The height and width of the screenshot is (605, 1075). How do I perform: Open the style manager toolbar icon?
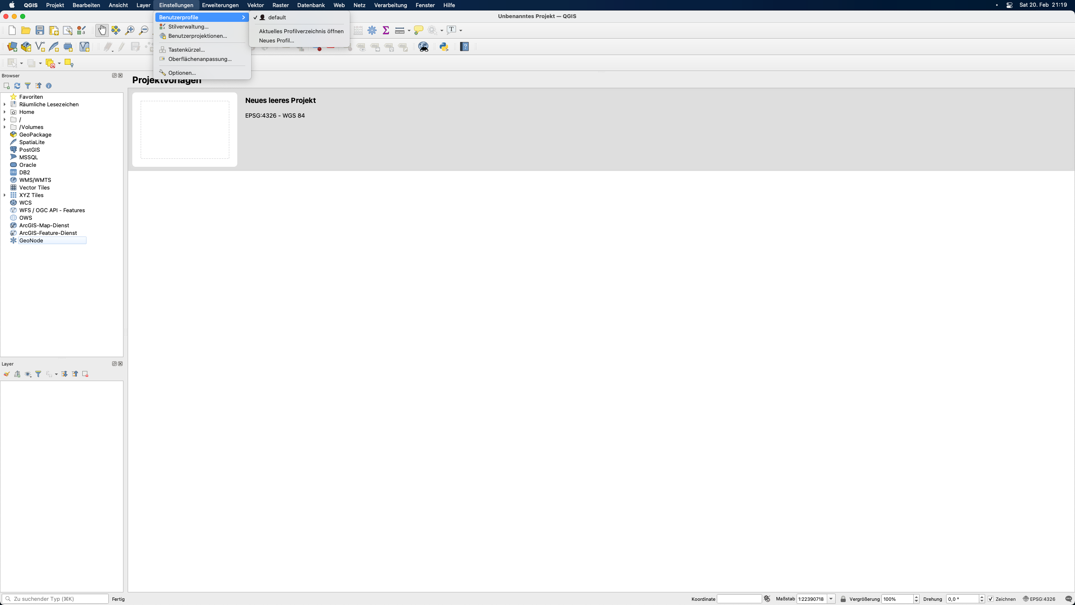(81, 30)
